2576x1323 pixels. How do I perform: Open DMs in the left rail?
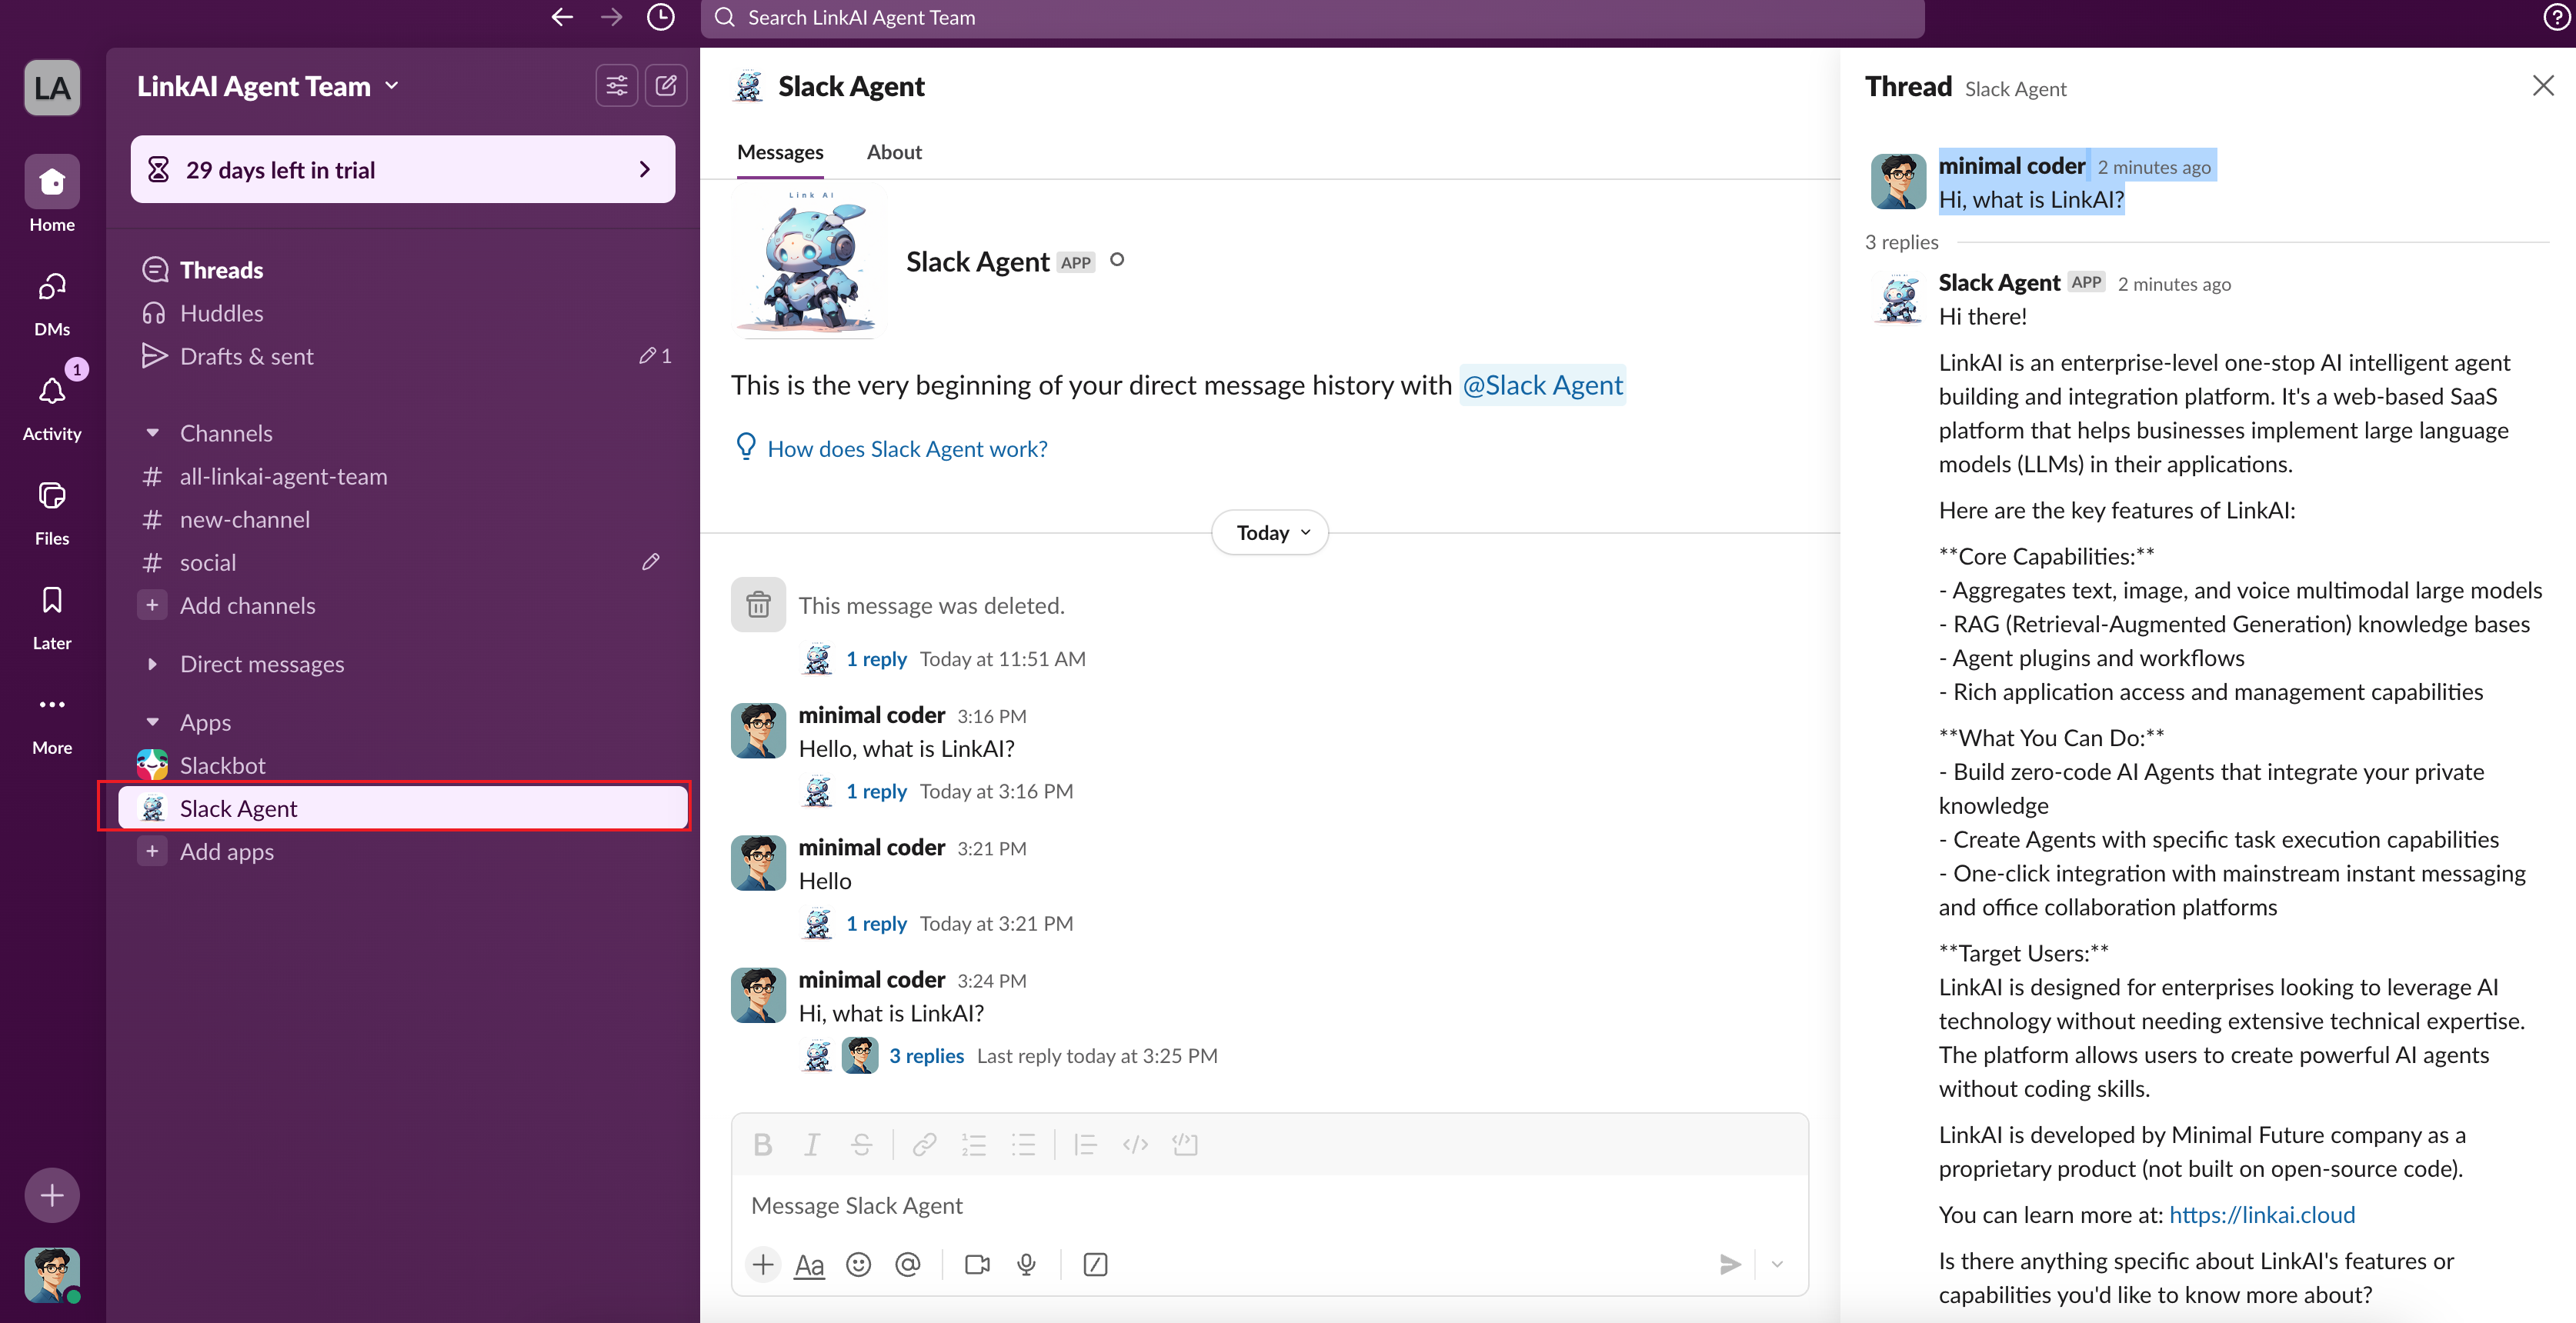pyautogui.click(x=52, y=304)
